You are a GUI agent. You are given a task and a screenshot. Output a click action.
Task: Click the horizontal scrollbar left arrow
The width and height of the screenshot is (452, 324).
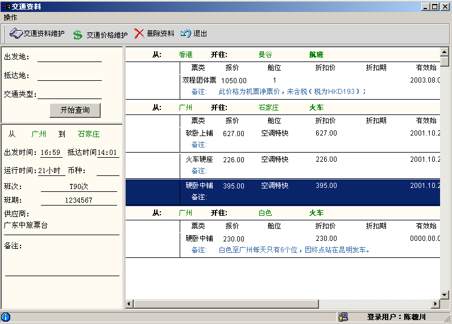pyautogui.click(x=129, y=304)
